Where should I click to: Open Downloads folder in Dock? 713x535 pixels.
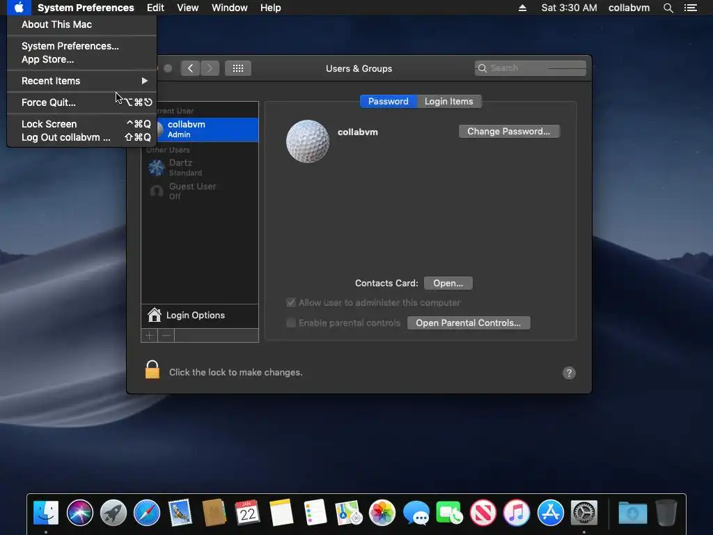pyautogui.click(x=632, y=513)
